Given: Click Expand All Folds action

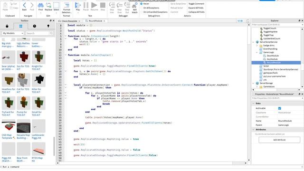Looking at the screenshot, I should (x=196, y=8).
